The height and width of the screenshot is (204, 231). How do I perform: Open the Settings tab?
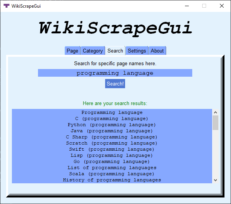pyautogui.click(x=137, y=51)
